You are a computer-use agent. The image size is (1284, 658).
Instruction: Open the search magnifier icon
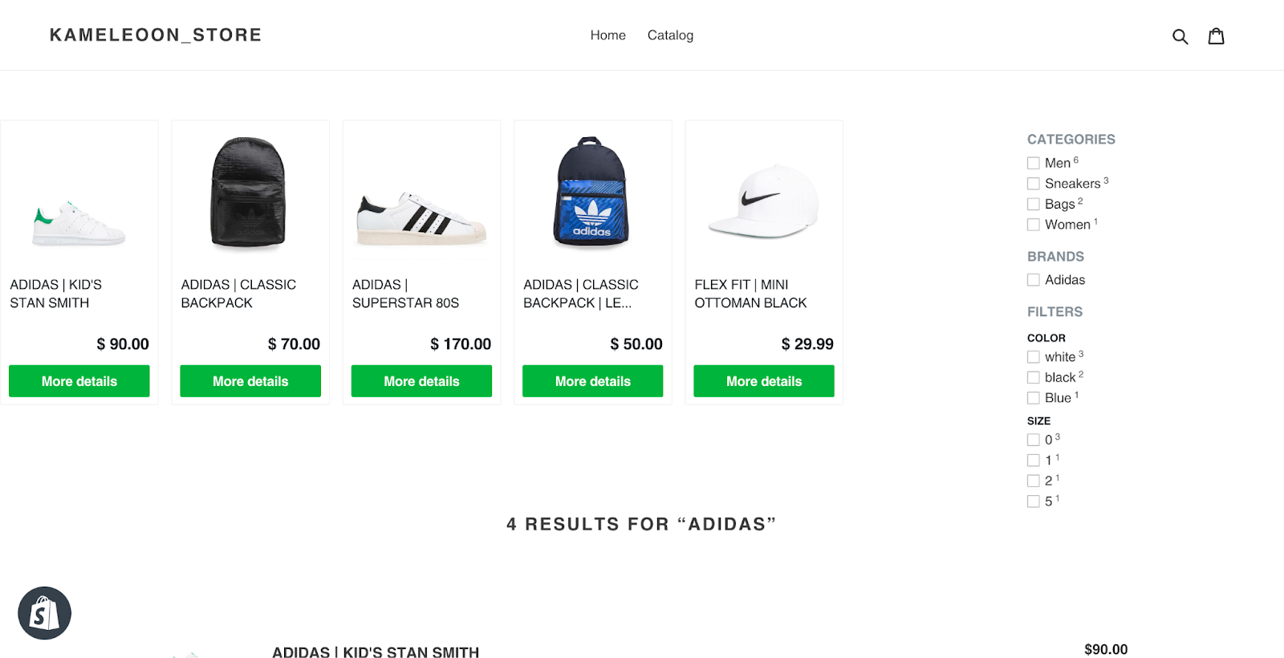1180,36
